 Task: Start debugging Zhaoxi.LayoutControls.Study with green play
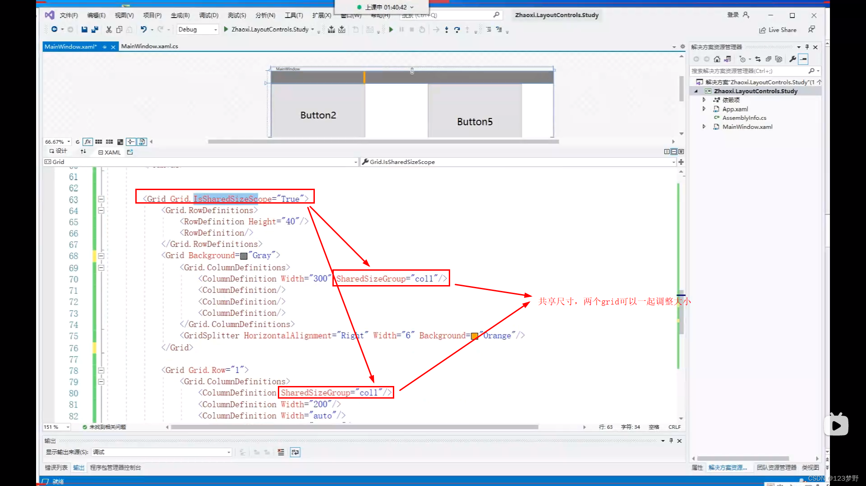pyautogui.click(x=269, y=29)
